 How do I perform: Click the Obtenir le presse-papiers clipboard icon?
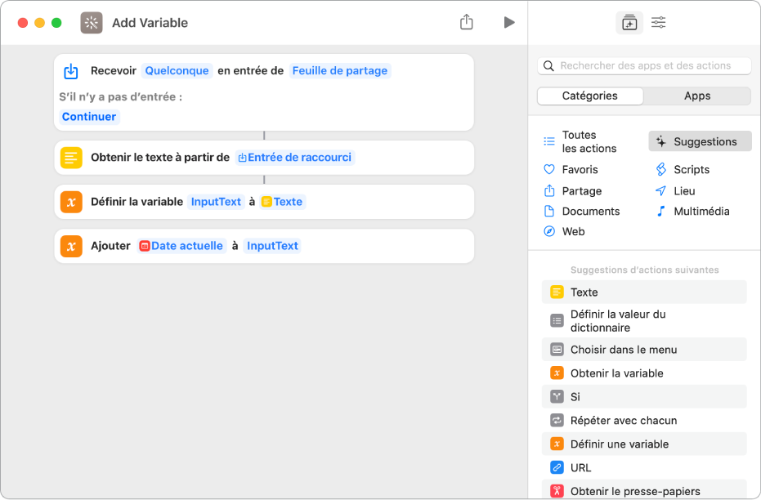click(x=558, y=490)
